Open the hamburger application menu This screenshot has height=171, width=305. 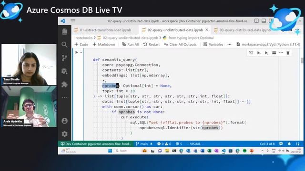tap(73, 21)
